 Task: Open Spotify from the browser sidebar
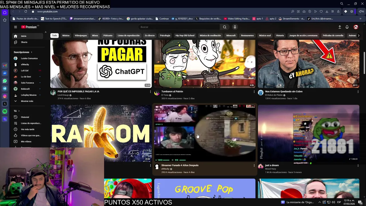click(5, 111)
